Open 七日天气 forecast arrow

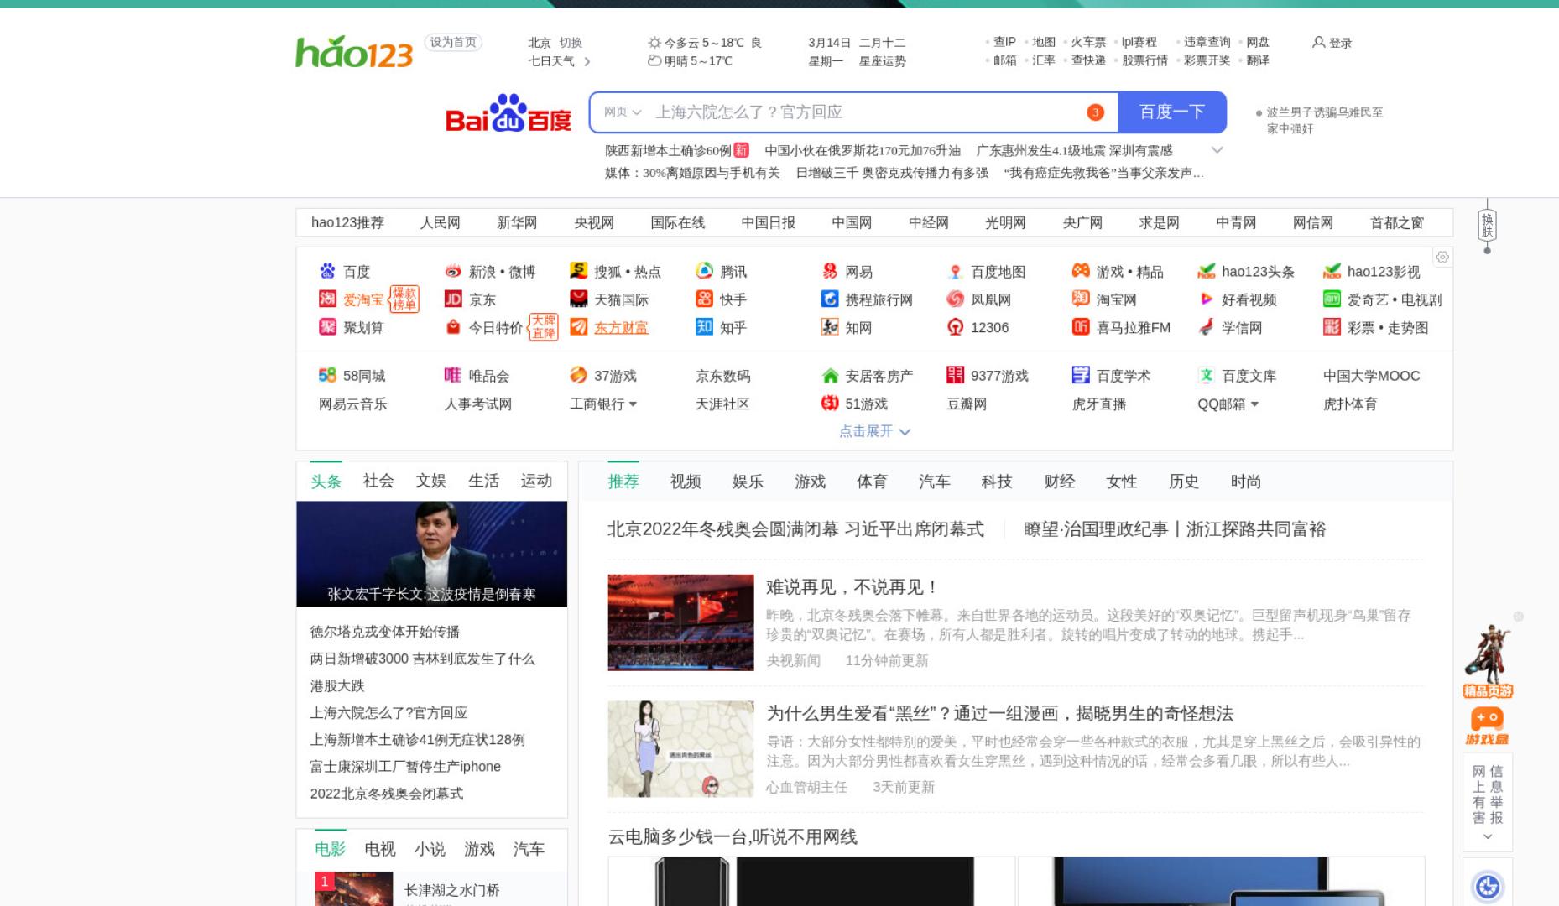587,61
